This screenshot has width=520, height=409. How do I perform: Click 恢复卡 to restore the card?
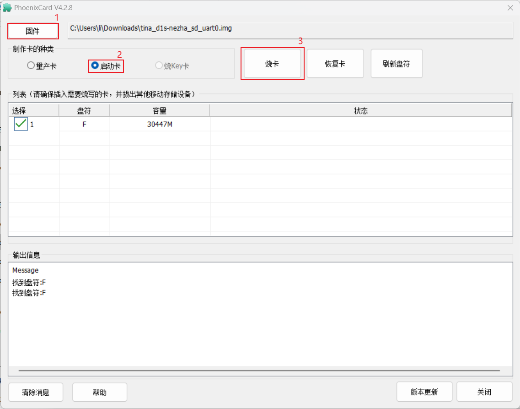coord(335,64)
